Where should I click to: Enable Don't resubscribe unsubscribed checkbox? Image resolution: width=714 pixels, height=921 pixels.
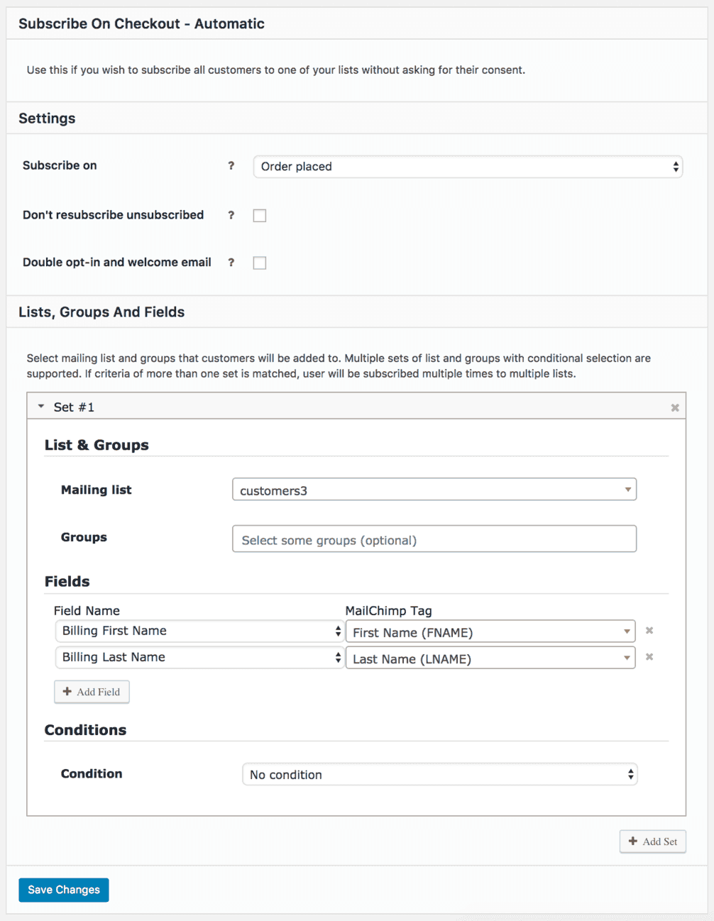[x=260, y=216]
